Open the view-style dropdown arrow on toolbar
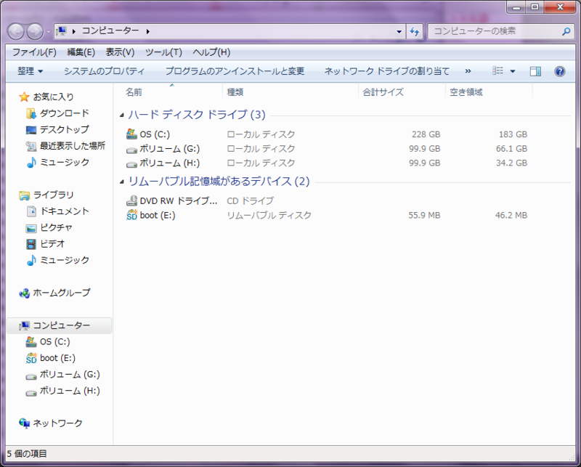581x467 pixels. 511,70
